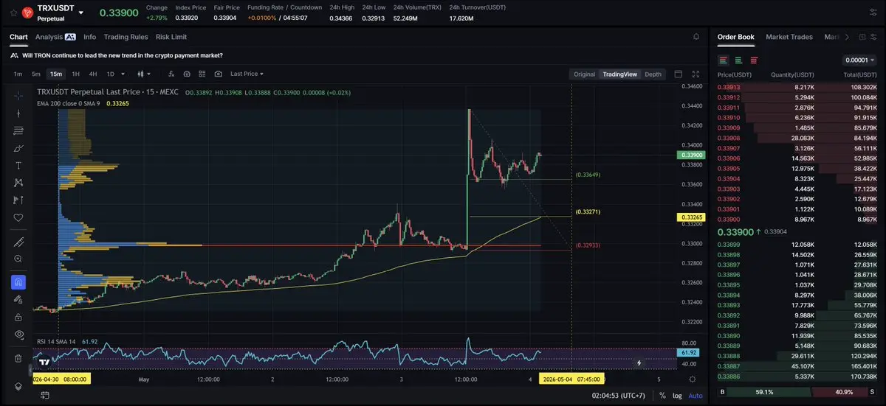
Task: Open the chart layout templates icon
Action: tap(202, 74)
